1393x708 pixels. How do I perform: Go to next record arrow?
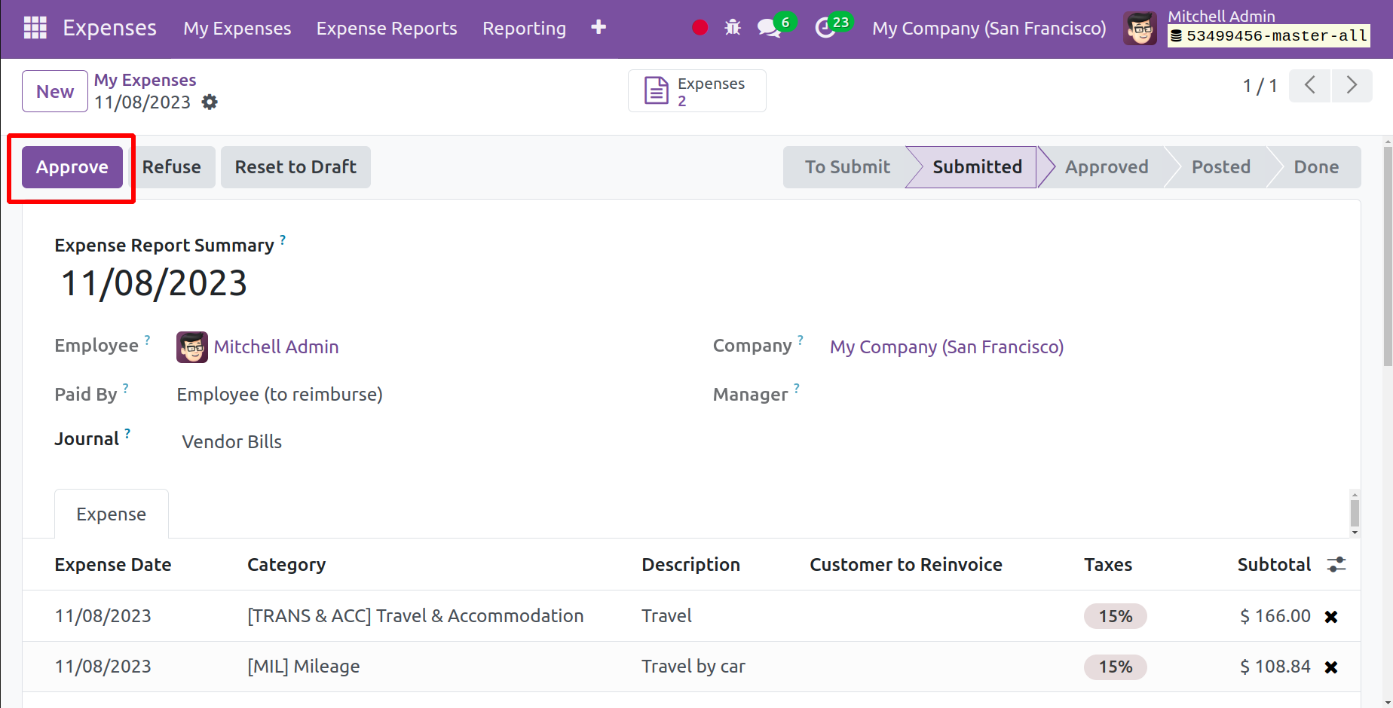[1352, 85]
